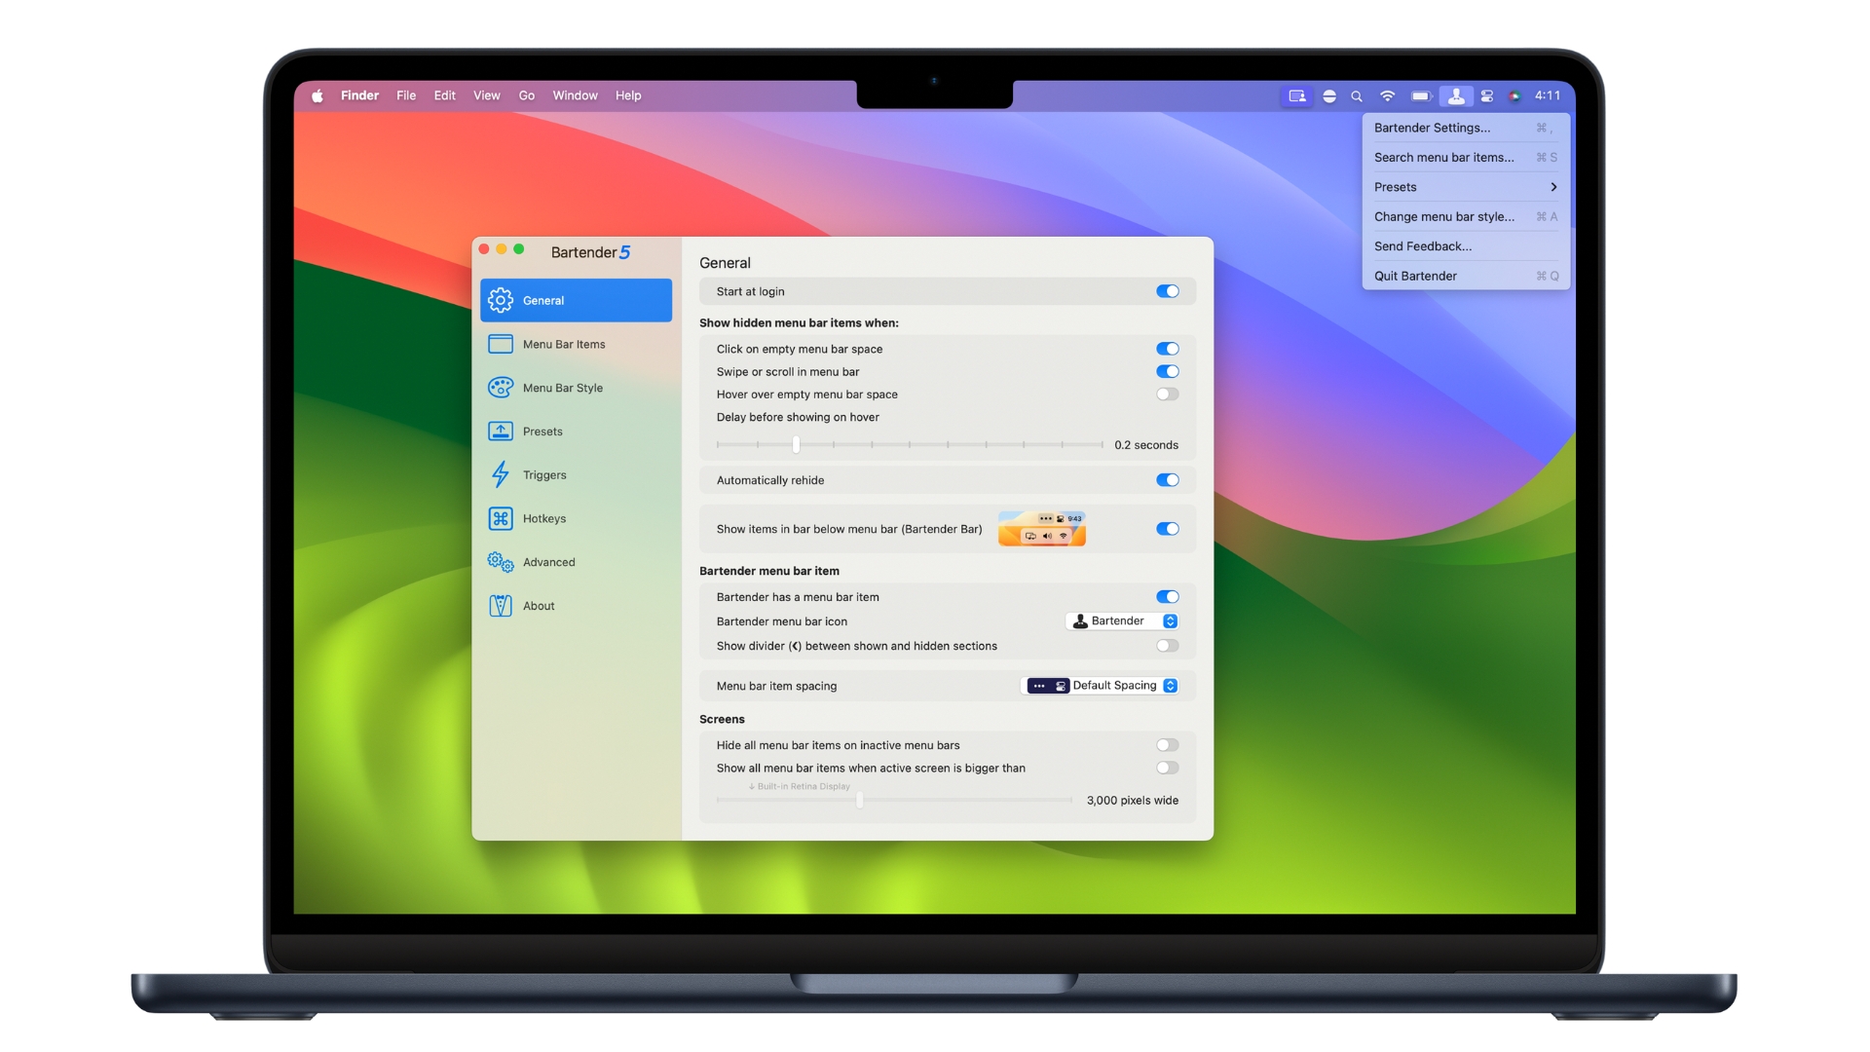Open the View menu
The height and width of the screenshot is (1052, 1870).
(x=487, y=95)
